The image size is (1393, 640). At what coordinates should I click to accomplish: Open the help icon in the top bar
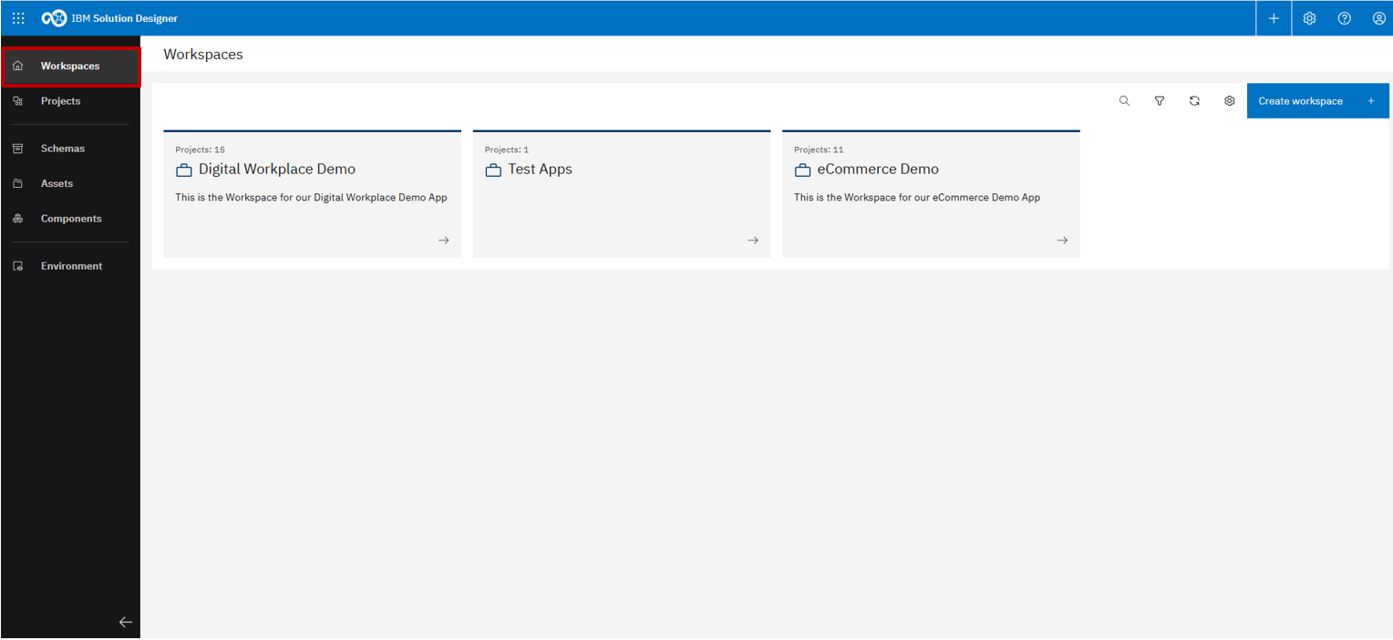click(x=1344, y=17)
